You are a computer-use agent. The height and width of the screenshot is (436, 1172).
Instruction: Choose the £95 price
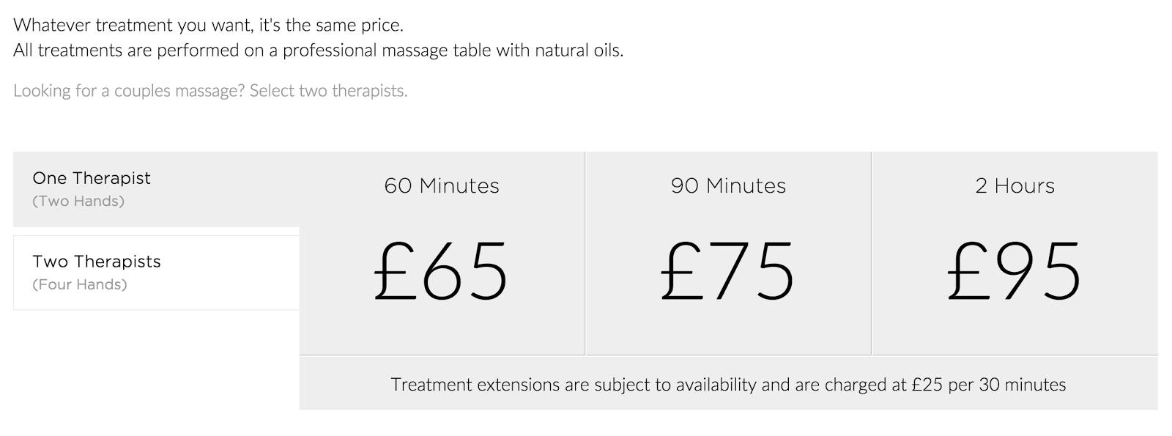click(1015, 271)
